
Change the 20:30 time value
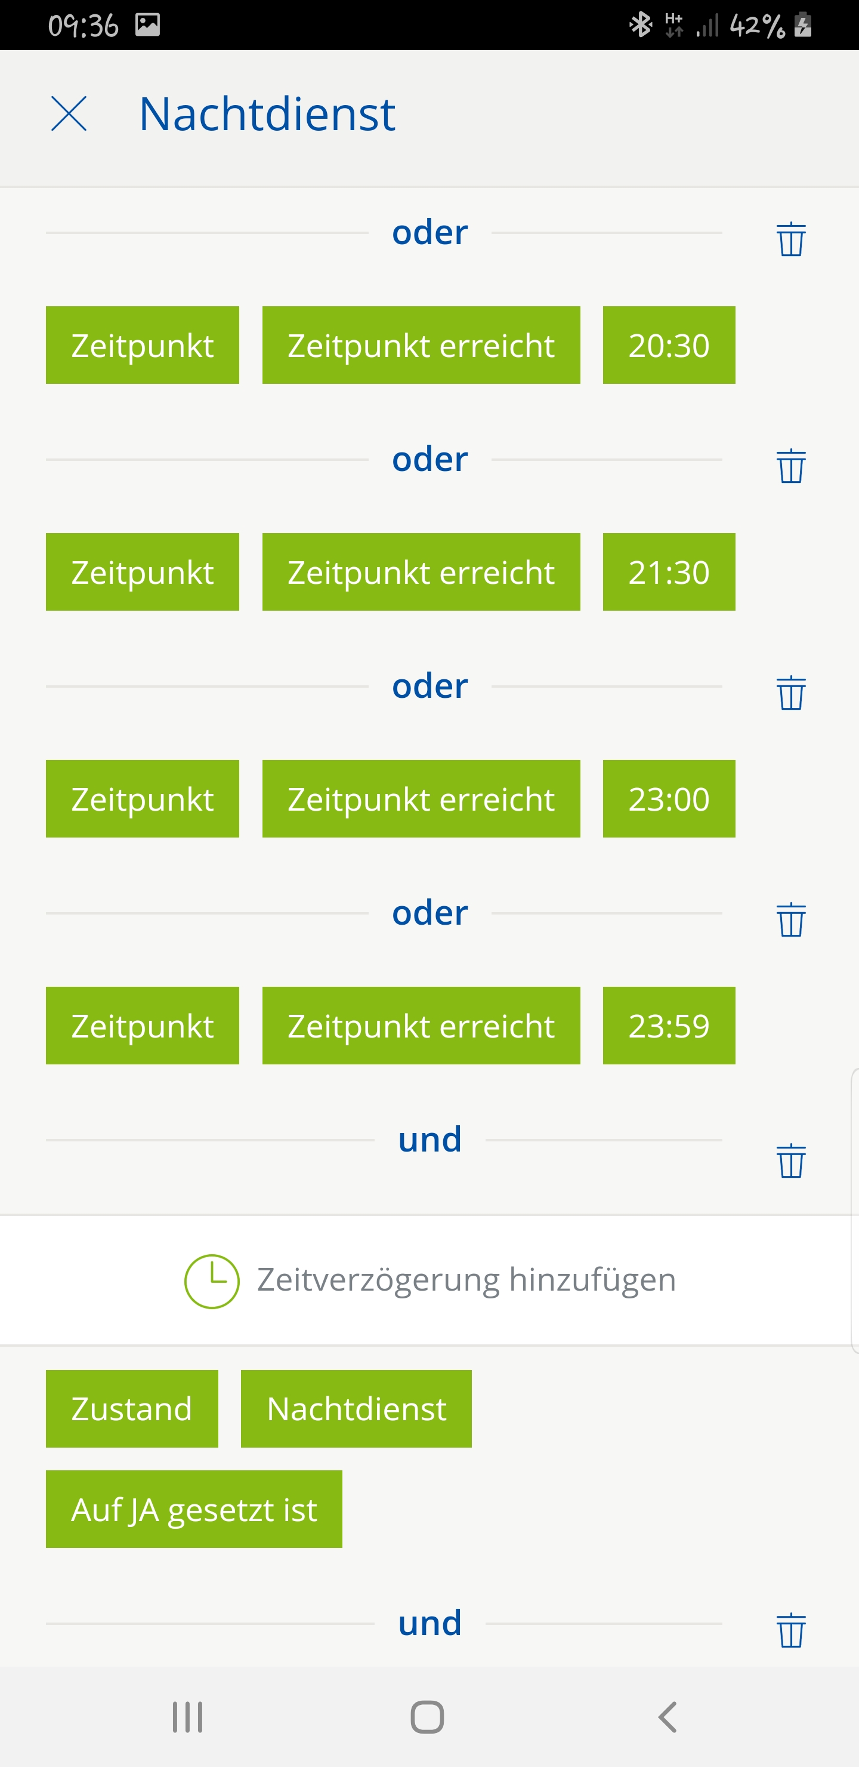(669, 345)
